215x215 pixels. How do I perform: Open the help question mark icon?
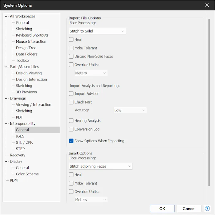pos(207,209)
